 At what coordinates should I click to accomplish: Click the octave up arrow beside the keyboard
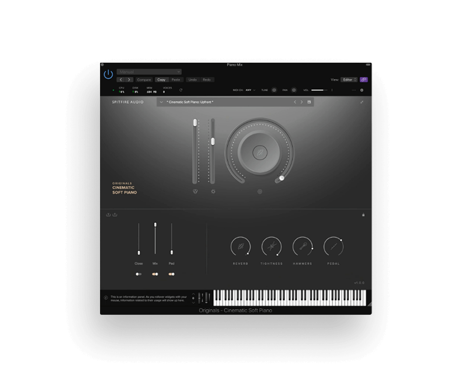tap(193, 294)
